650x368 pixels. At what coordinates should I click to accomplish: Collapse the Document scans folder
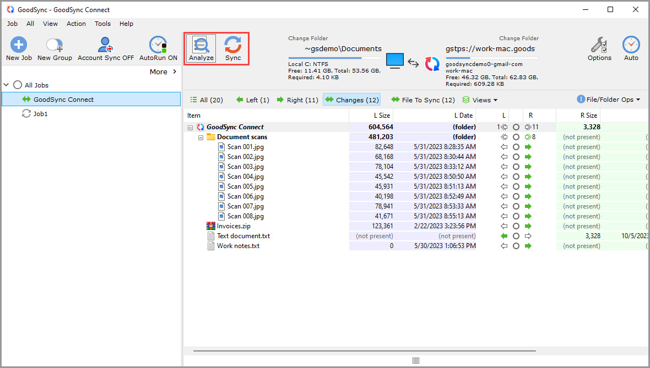coord(201,136)
